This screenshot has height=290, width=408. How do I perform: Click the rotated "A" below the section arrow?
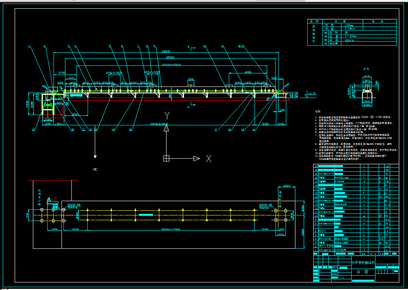(x=95, y=169)
